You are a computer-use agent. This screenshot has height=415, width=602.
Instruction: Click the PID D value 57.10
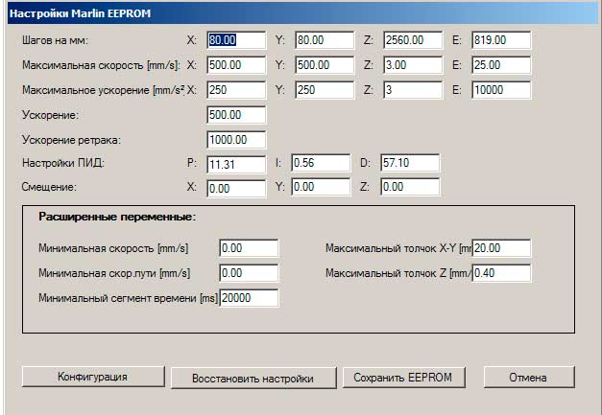point(410,163)
